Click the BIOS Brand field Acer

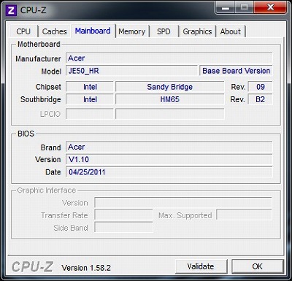click(x=169, y=147)
